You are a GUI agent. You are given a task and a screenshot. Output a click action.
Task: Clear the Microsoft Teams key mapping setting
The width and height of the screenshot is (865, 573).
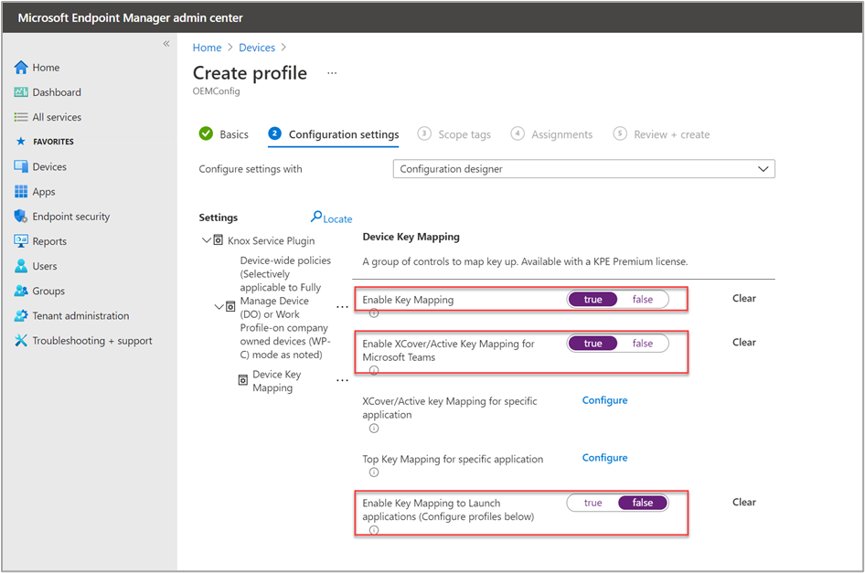[x=743, y=342]
